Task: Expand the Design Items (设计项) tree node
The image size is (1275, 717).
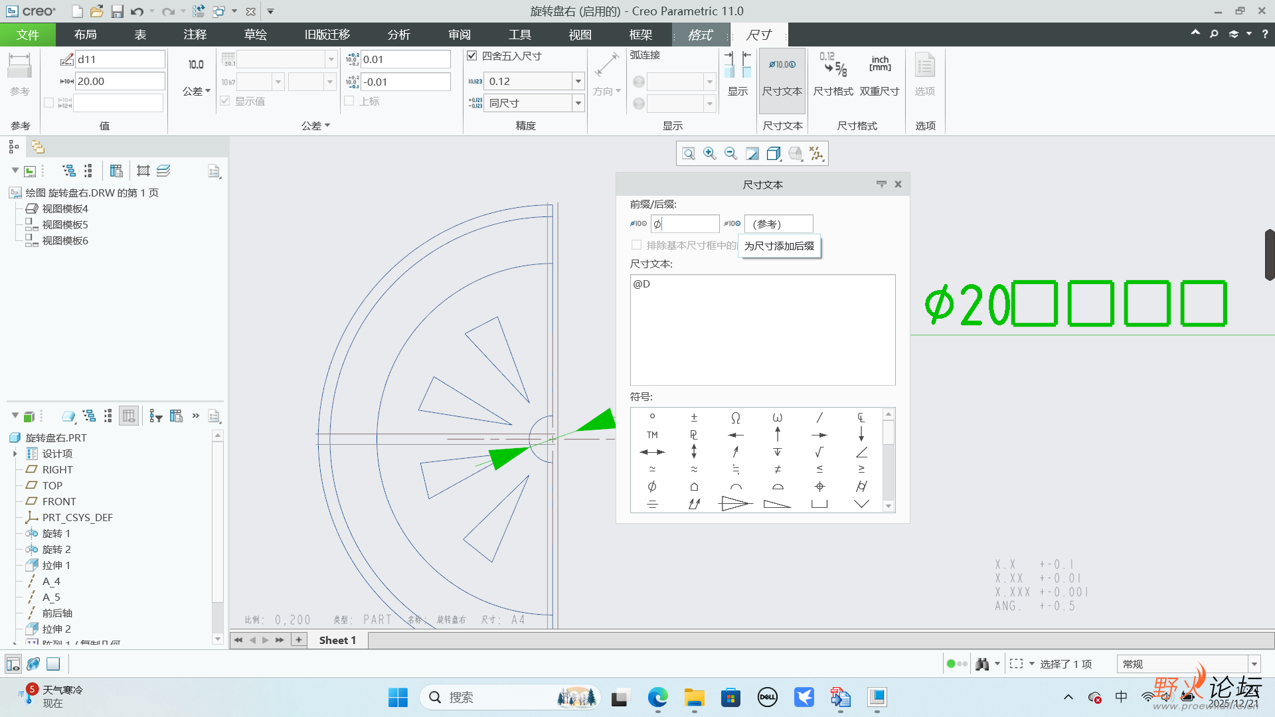Action: pos(15,453)
